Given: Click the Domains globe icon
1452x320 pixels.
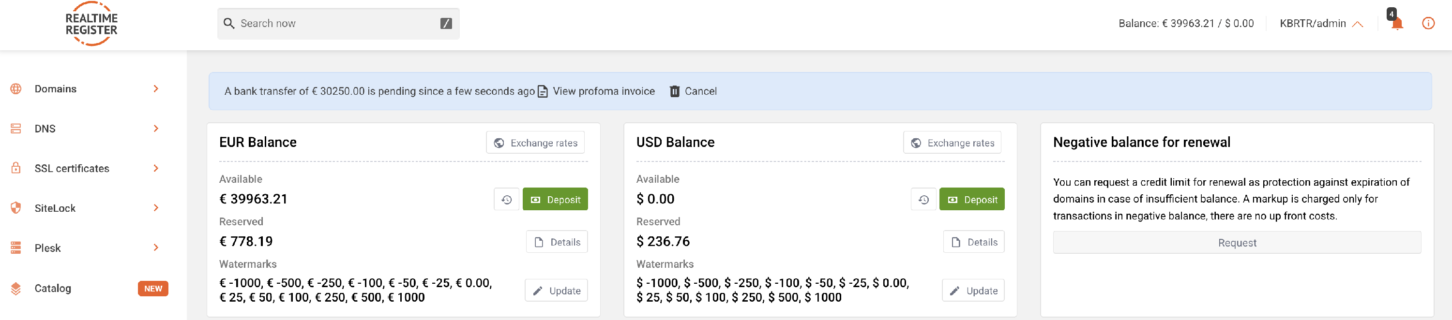Looking at the screenshot, I should (x=16, y=89).
